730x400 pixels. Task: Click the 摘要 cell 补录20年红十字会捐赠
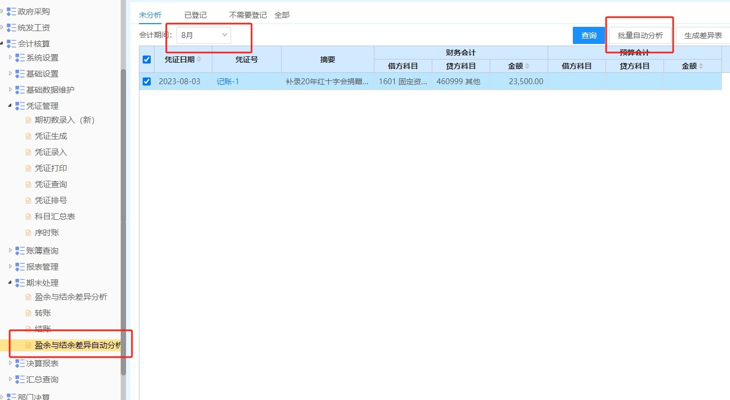click(x=328, y=82)
